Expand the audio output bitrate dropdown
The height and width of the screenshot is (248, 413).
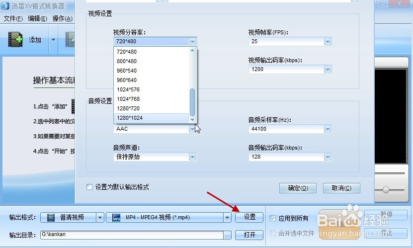tap(328, 157)
